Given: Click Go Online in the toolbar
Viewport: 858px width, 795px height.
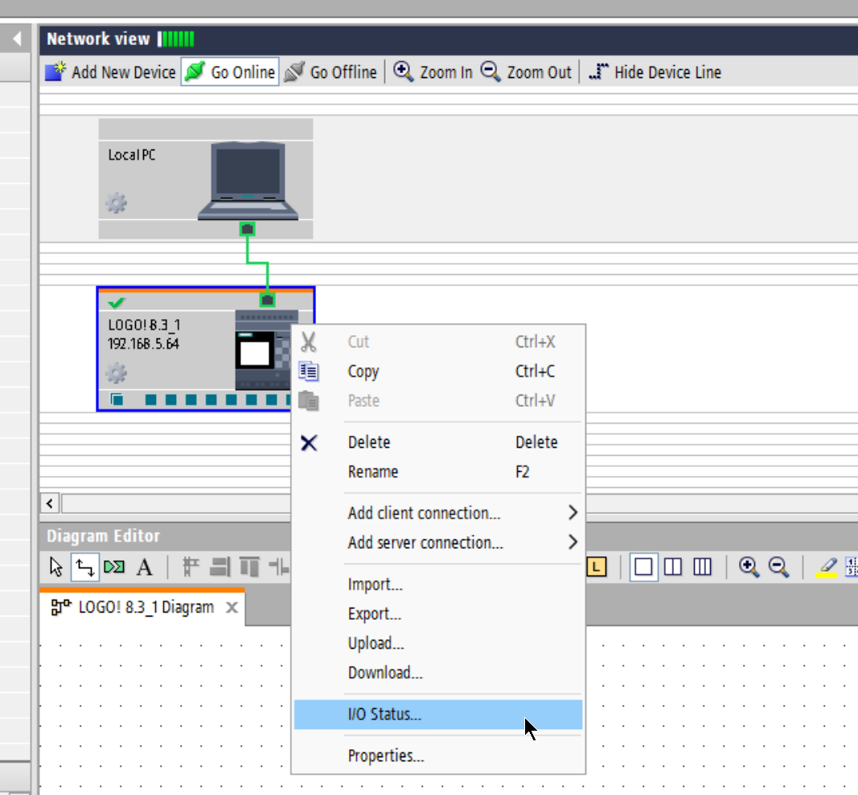Looking at the screenshot, I should tap(230, 72).
